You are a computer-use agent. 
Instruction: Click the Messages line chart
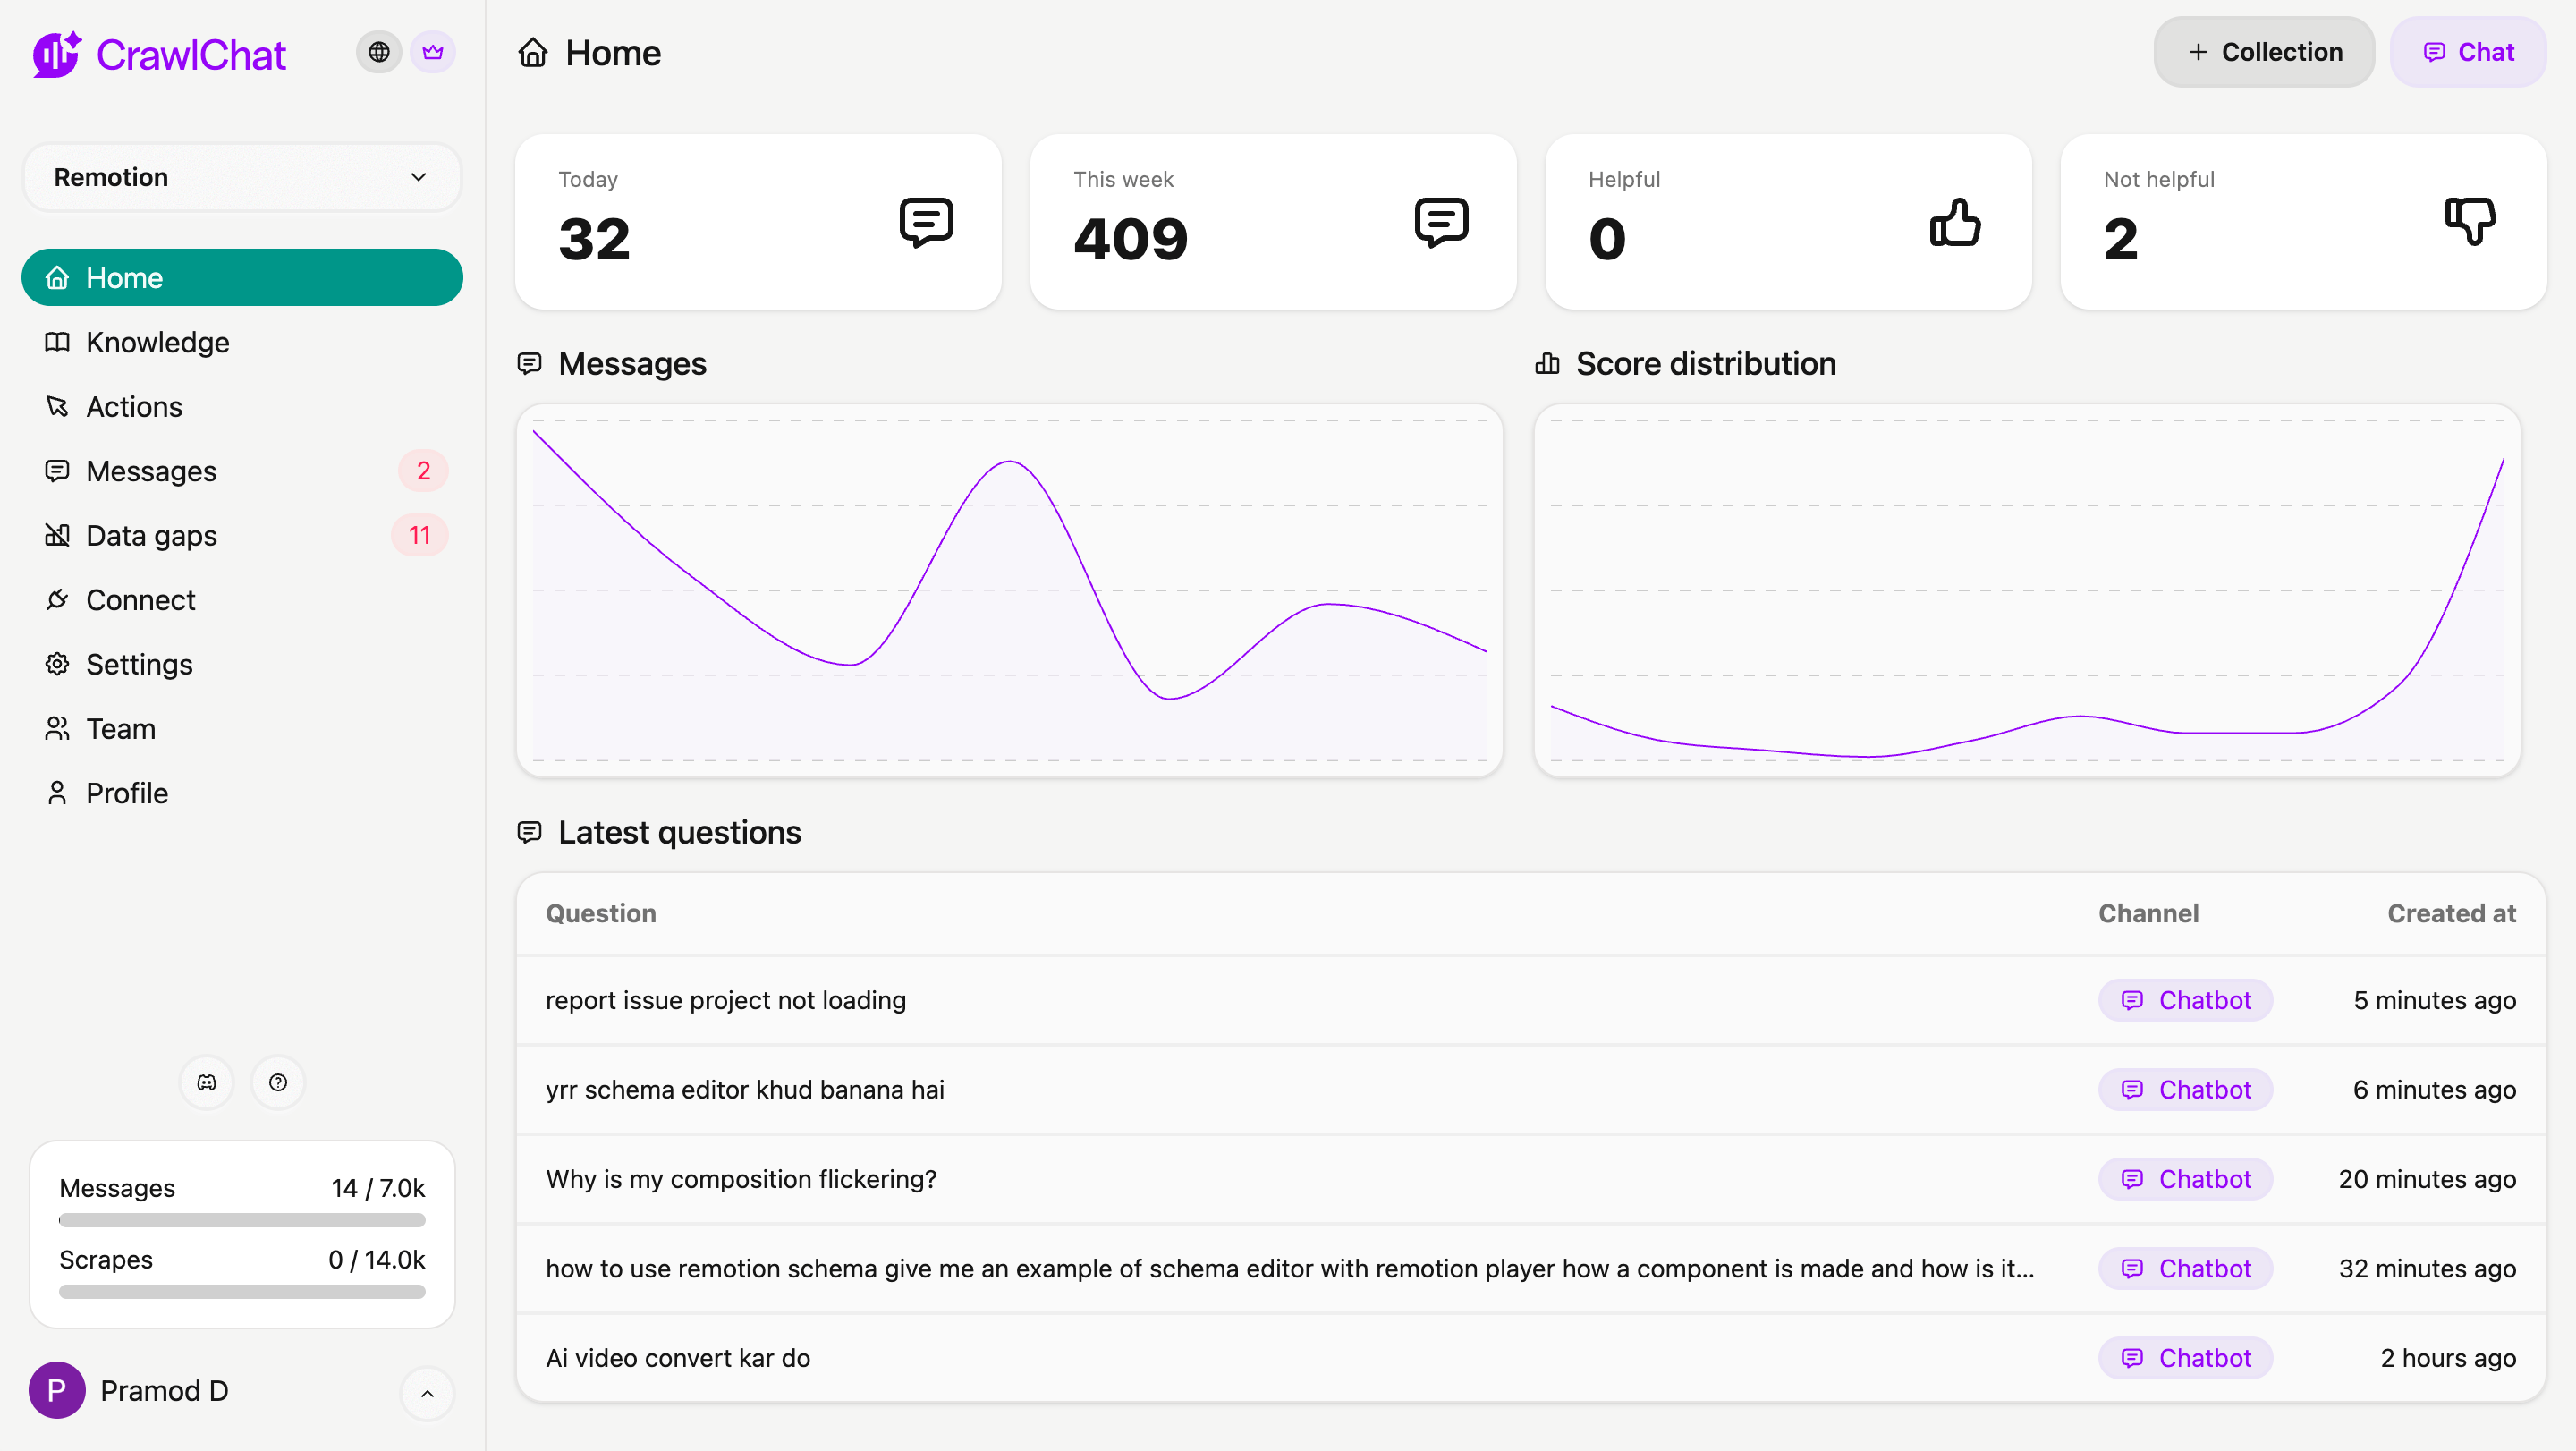click(x=1009, y=590)
